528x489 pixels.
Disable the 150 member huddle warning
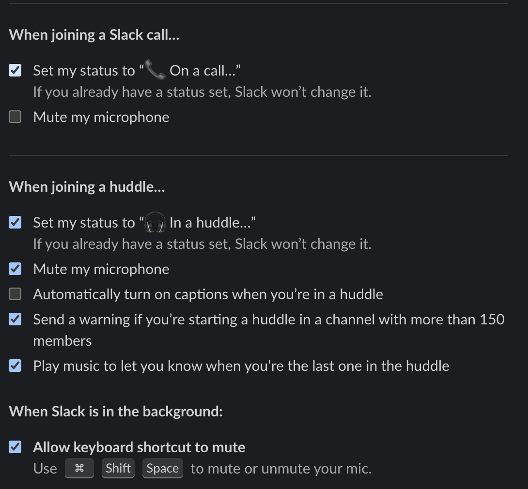15,319
